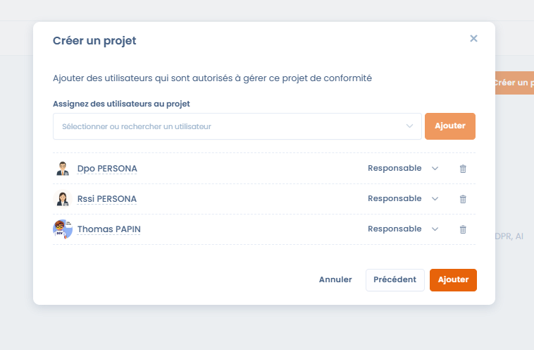This screenshot has height=350, width=534.
Task: Confirm with dark orange Ajouter button
Action: [x=453, y=279]
